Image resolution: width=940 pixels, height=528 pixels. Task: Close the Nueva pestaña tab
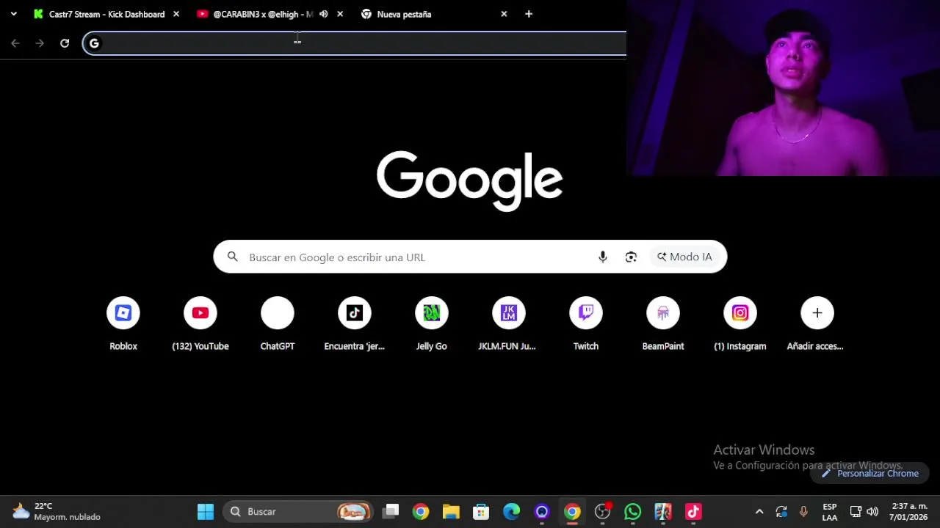coord(504,14)
